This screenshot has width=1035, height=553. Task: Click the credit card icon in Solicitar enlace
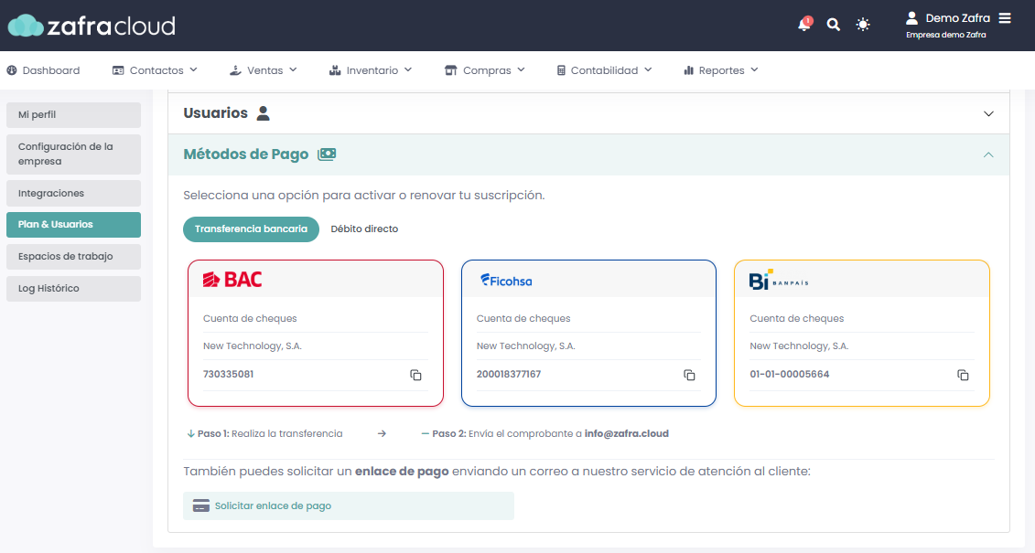click(200, 505)
